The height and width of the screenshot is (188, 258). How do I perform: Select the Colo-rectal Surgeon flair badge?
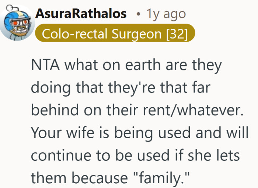(115, 34)
